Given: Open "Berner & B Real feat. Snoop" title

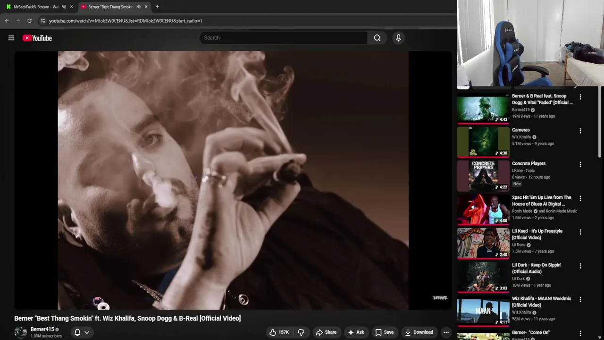Looking at the screenshot, I should click(x=542, y=99).
